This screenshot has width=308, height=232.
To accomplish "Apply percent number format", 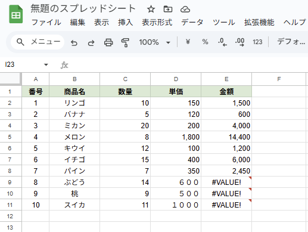I will [205, 42].
